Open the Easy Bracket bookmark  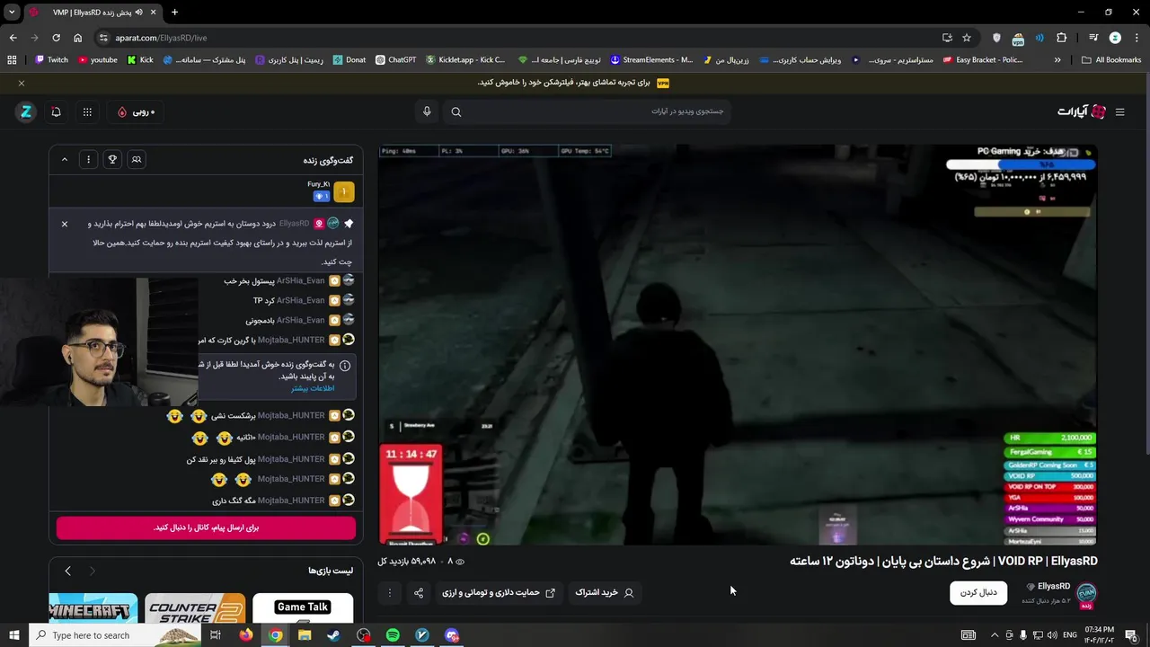[983, 59]
